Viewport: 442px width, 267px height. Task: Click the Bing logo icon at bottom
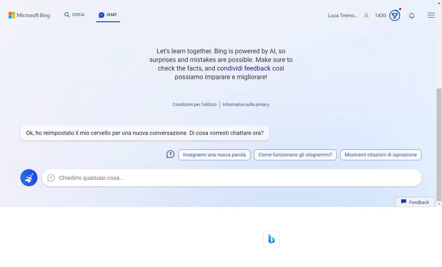(x=271, y=239)
